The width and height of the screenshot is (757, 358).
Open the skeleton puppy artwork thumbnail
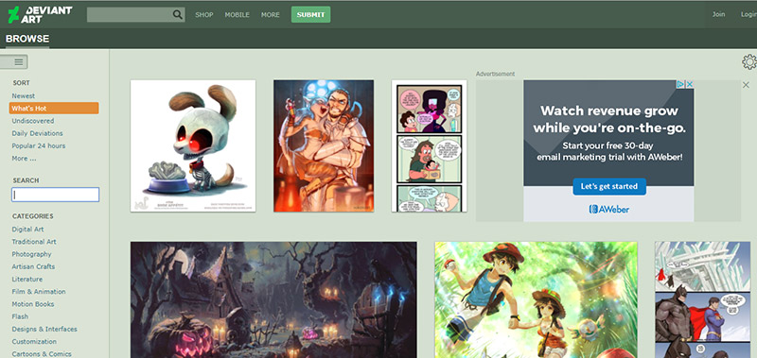tap(193, 145)
